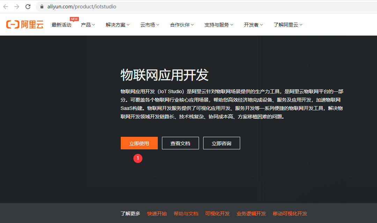The image size is (377, 223).
Task: Expand the 了解阿里云 dropdown menu
Action: (x=288, y=25)
